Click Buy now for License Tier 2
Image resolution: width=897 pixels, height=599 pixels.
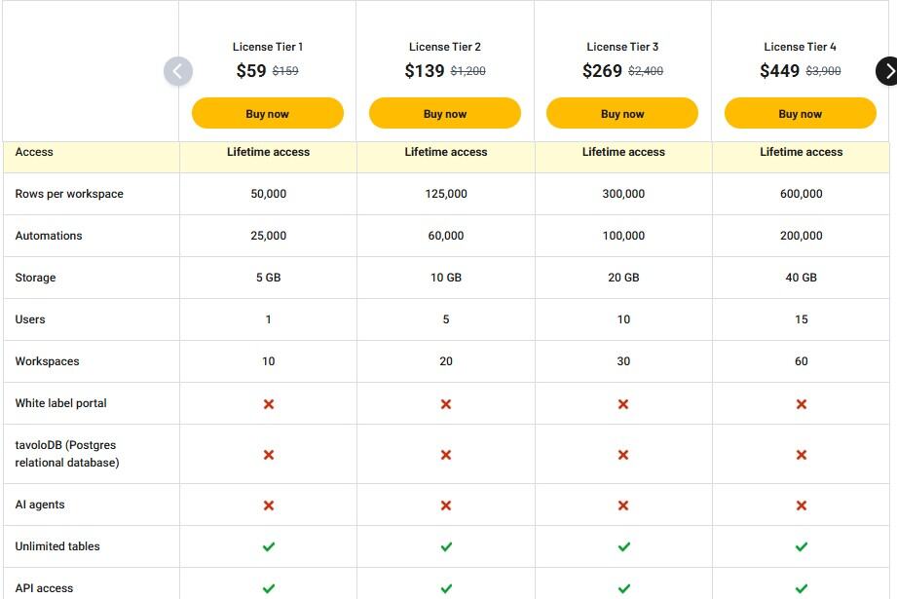click(x=445, y=113)
